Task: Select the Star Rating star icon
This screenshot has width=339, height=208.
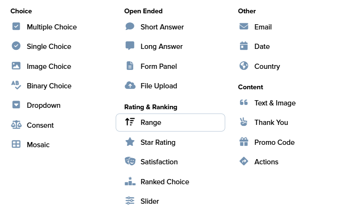Action: click(x=130, y=142)
